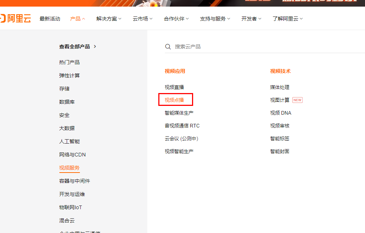Select the 安全 category
This screenshot has height=233, width=365.
64,115
